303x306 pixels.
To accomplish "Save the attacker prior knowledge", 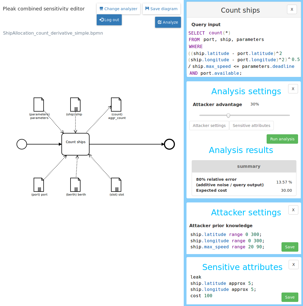I will click(x=290, y=247).
